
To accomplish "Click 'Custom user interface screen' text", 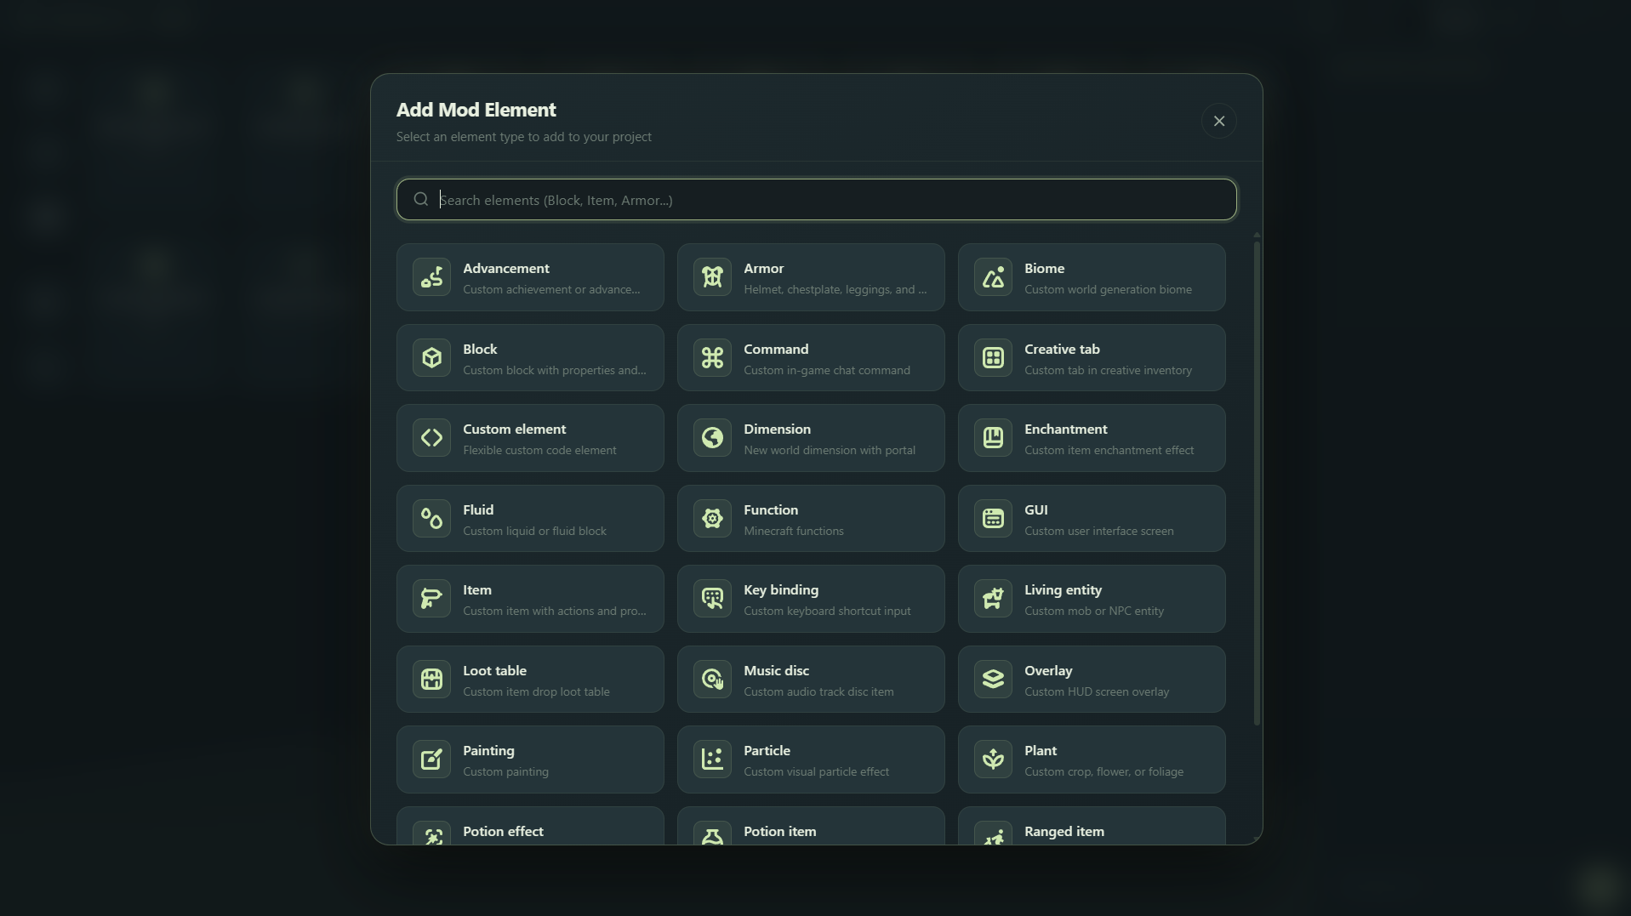I will pos(1098,532).
